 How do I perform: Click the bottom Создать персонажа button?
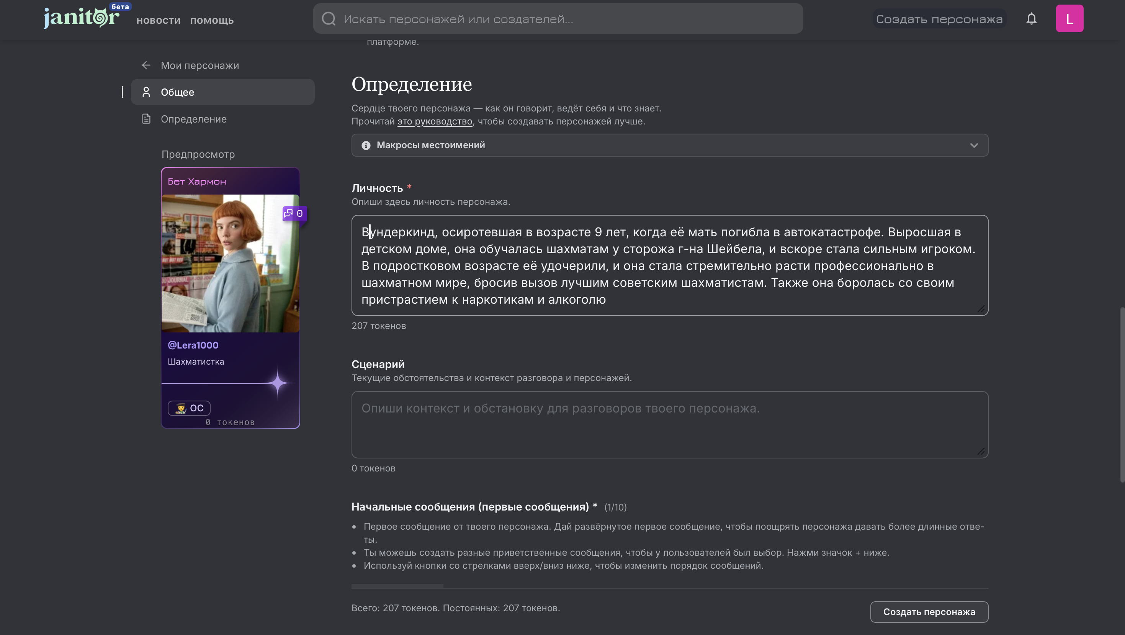tap(929, 612)
